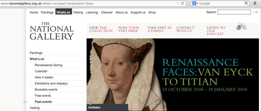Click the Search label beside the site search field
This screenshot has height=111, width=261.
coord(211,12)
